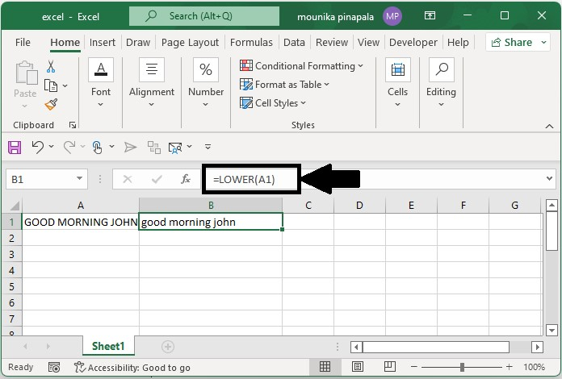Click the Select All corner triangle

tap(15, 206)
